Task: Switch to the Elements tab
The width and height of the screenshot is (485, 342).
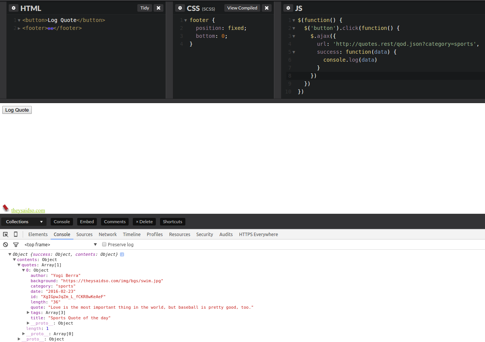Action: pyautogui.click(x=38, y=235)
